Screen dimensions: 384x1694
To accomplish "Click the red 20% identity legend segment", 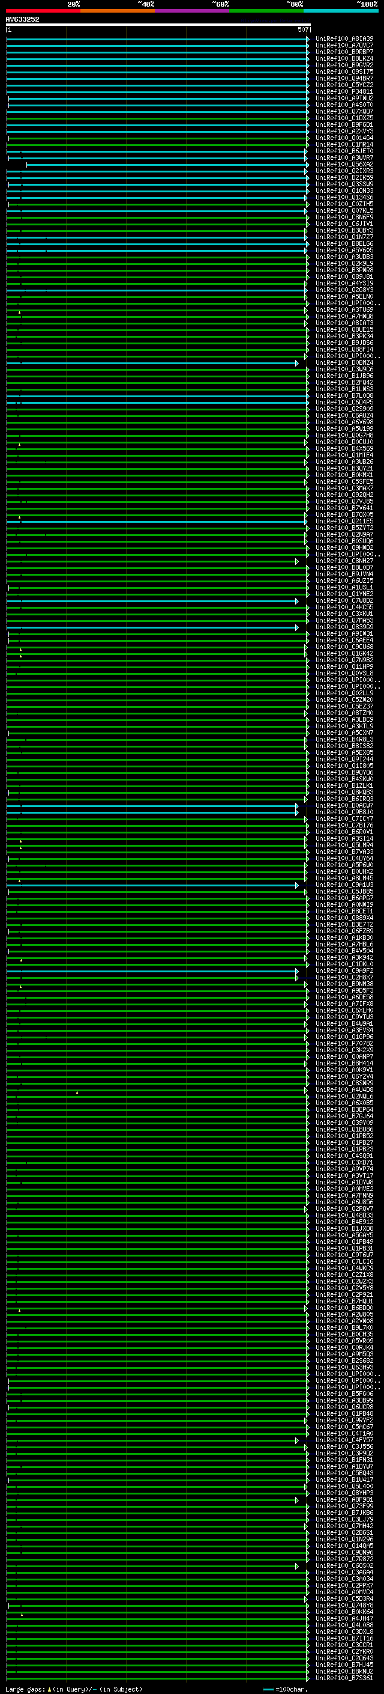I will [43, 11].
